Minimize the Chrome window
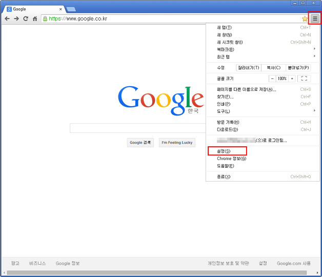The height and width of the screenshot is (277, 322). coord(295,3)
